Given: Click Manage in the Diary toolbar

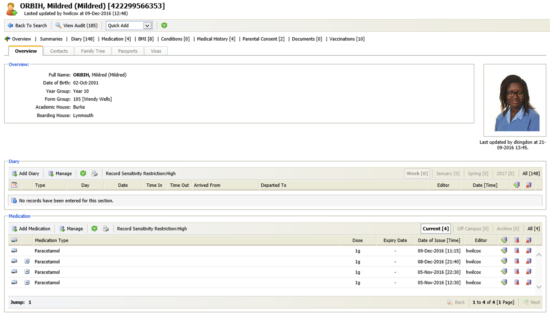Looking at the screenshot, I should [60, 173].
